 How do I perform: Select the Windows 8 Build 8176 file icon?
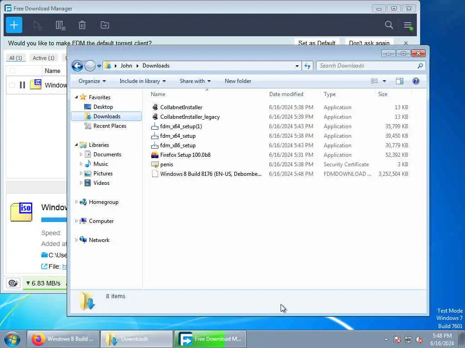[155, 174]
